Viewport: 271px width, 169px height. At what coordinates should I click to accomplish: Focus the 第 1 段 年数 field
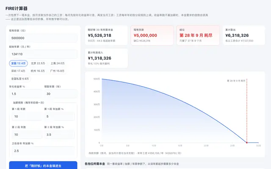pyautogui.click(x=27, y=117)
